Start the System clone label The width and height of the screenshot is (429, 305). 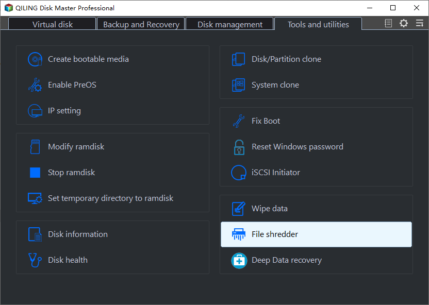coord(275,85)
